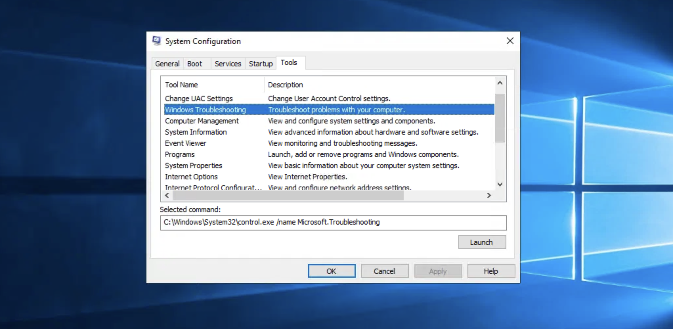Select System Information in the list
673x329 pixels.
(x=196, y=132)
